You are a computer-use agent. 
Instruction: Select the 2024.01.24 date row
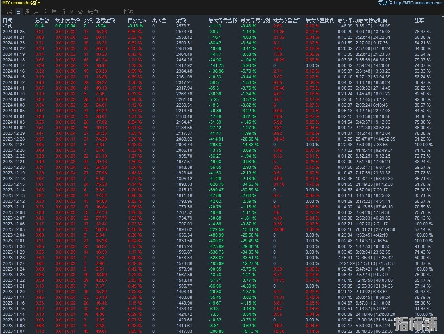point(222,37)
